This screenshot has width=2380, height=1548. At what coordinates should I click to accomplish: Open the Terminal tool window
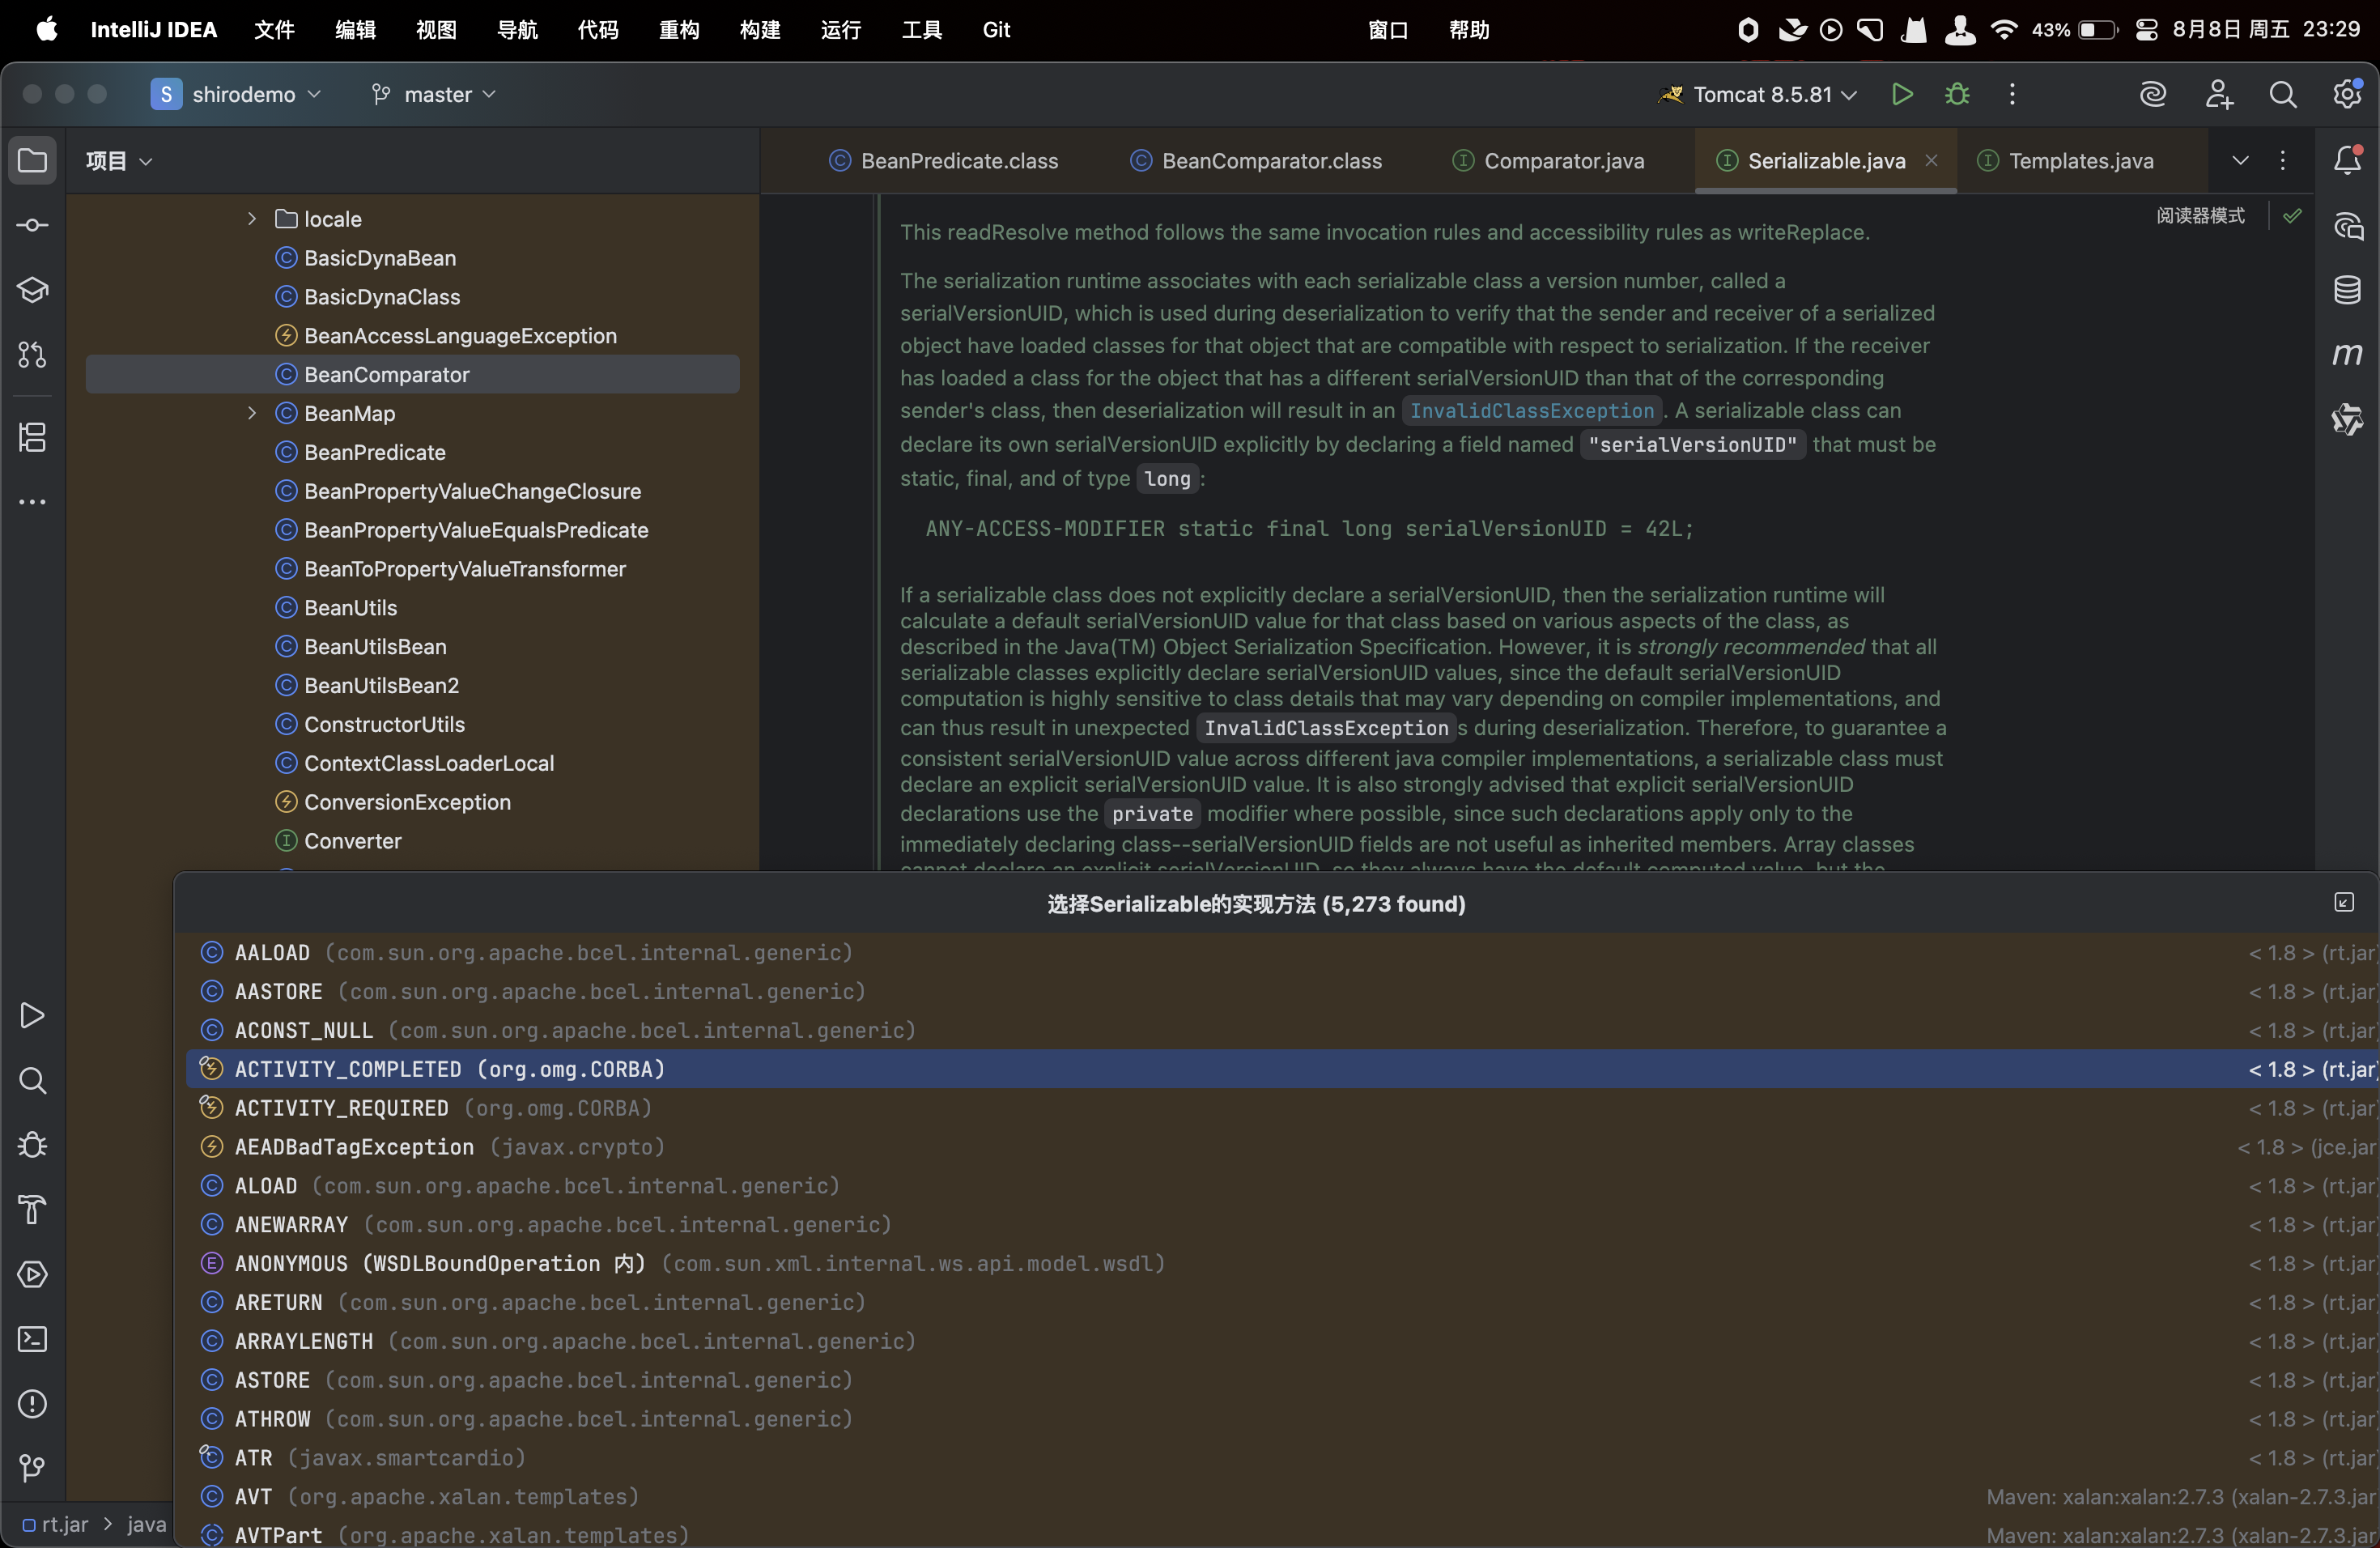click(x=32, y=1339)
